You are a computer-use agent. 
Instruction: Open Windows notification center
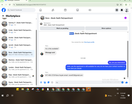(x=129, y=96)
